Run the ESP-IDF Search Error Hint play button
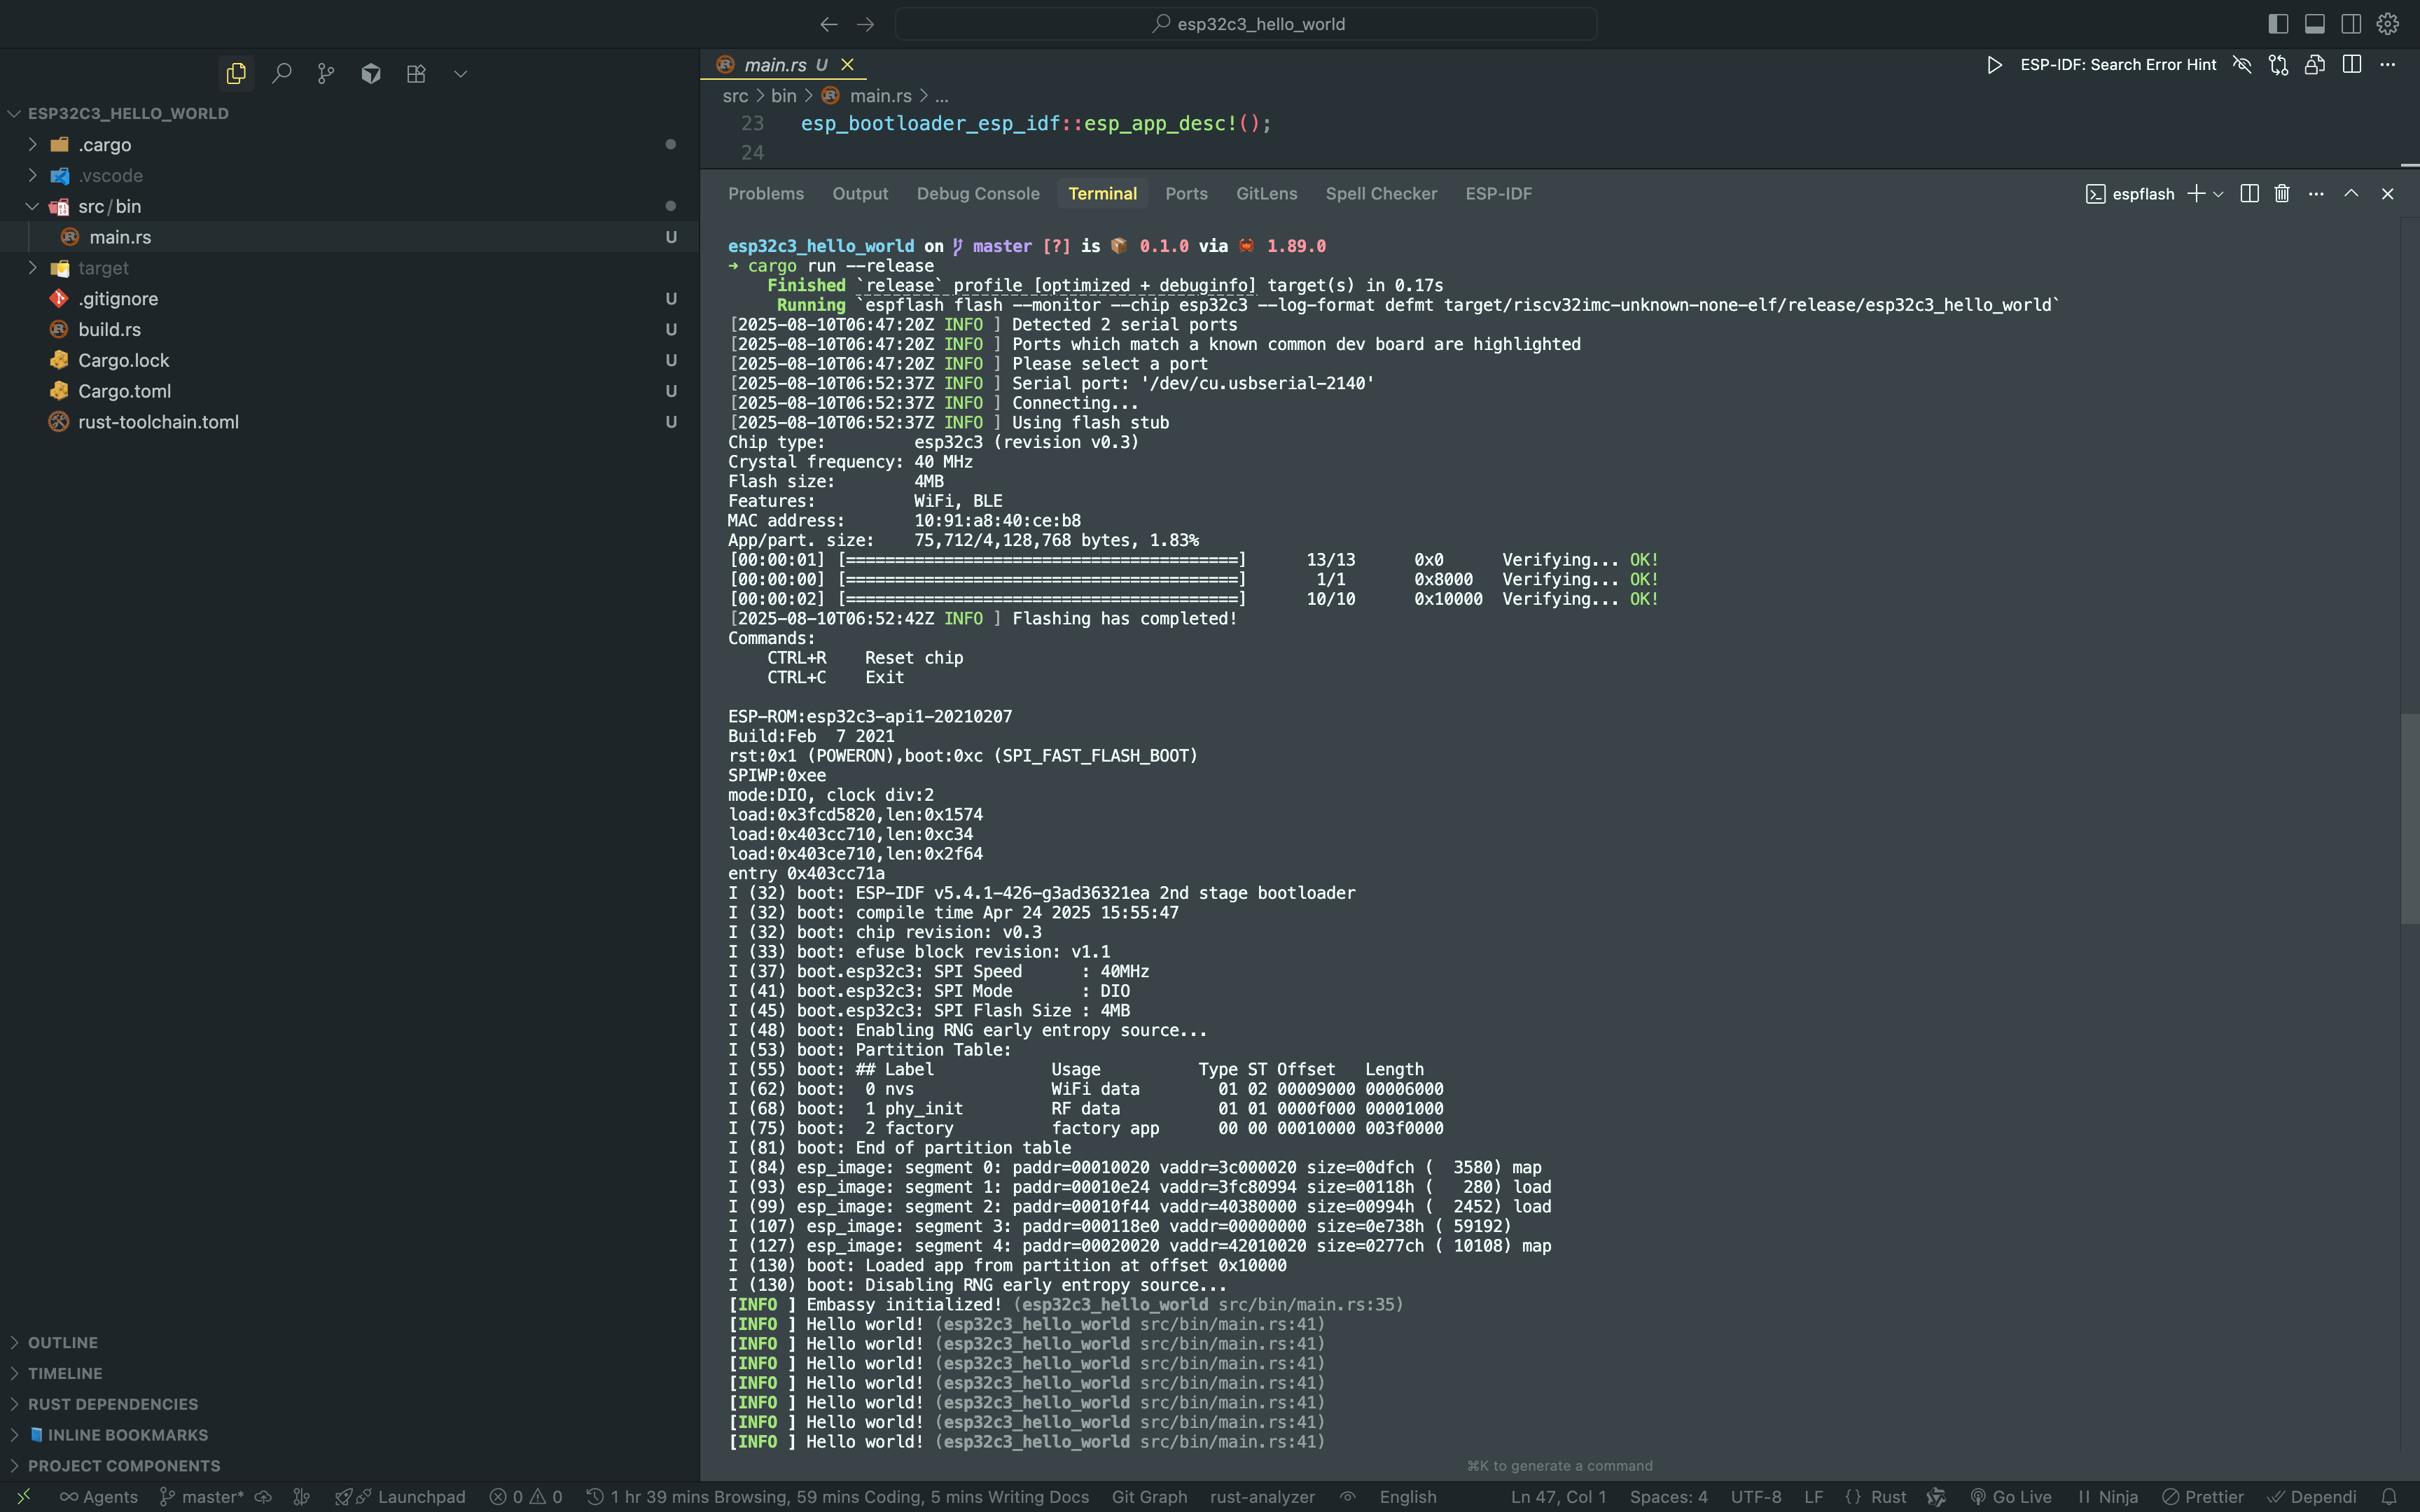This screenshot has width=2420, height=1512. (1994, 65)
